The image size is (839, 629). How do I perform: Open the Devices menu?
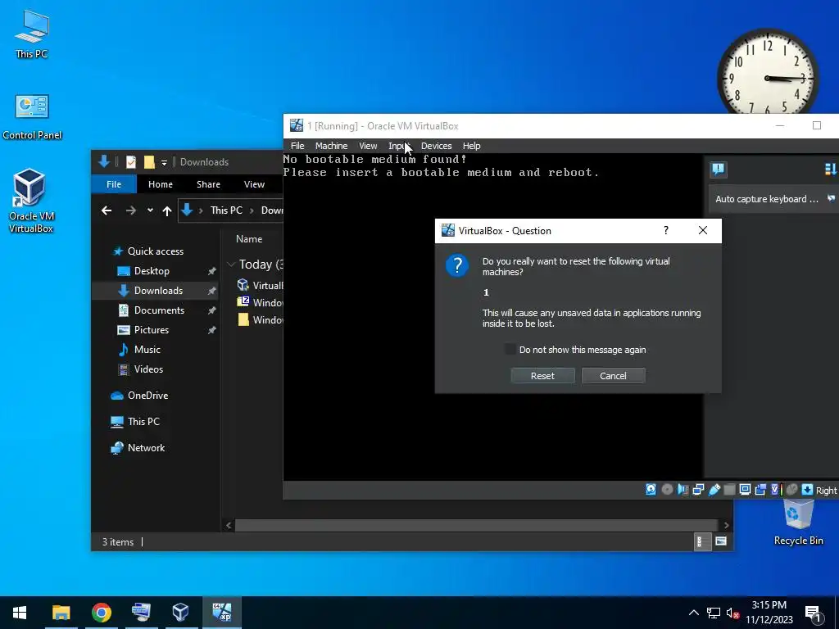point(436,146)
